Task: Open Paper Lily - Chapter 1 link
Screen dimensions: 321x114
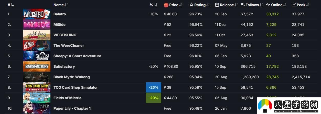Action: (x=72, y=108)
